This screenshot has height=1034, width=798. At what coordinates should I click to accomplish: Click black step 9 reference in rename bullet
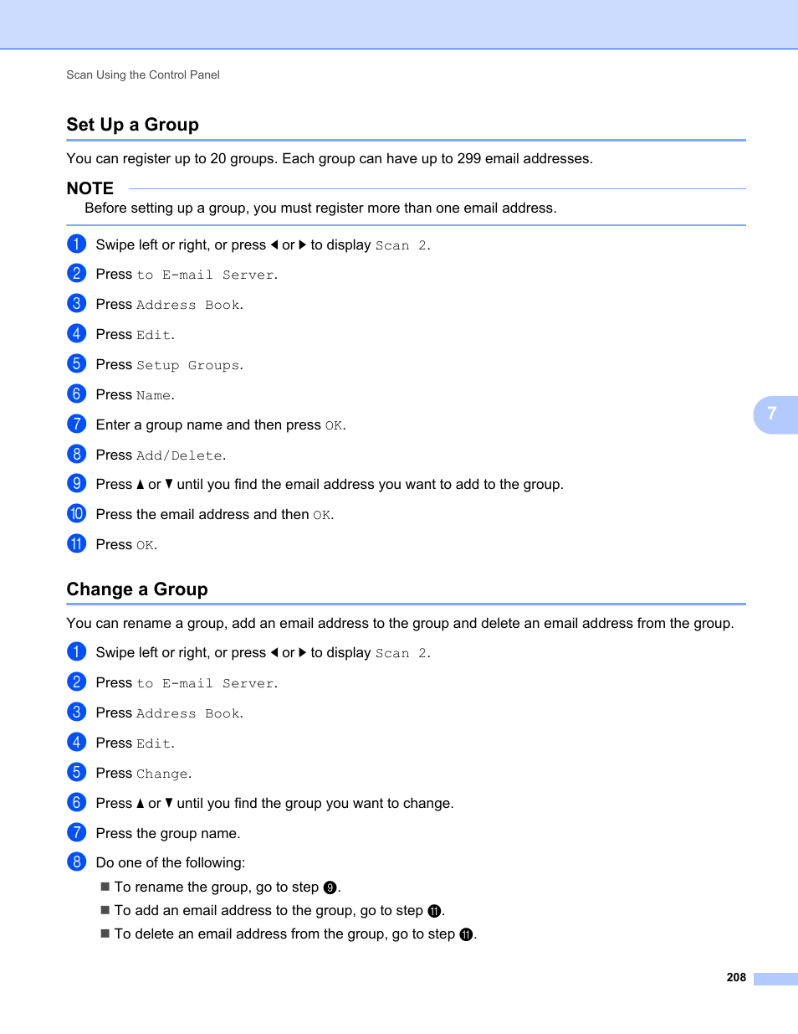(x=330, y=887)
